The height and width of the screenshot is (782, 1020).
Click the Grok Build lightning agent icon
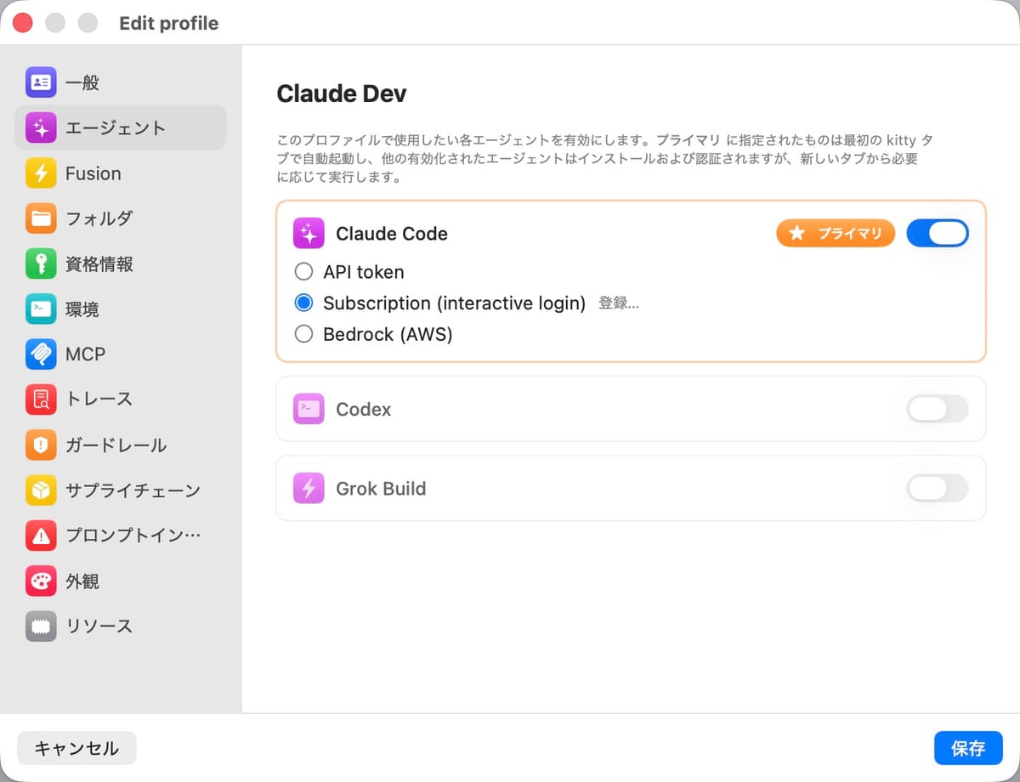coord(309,489)
